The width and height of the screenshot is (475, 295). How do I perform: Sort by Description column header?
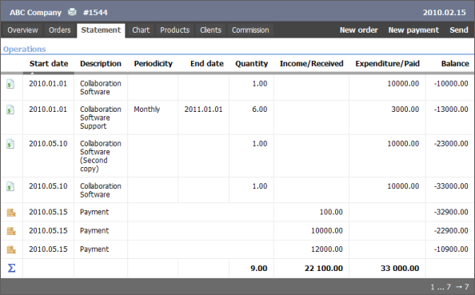tap(101, 64)
